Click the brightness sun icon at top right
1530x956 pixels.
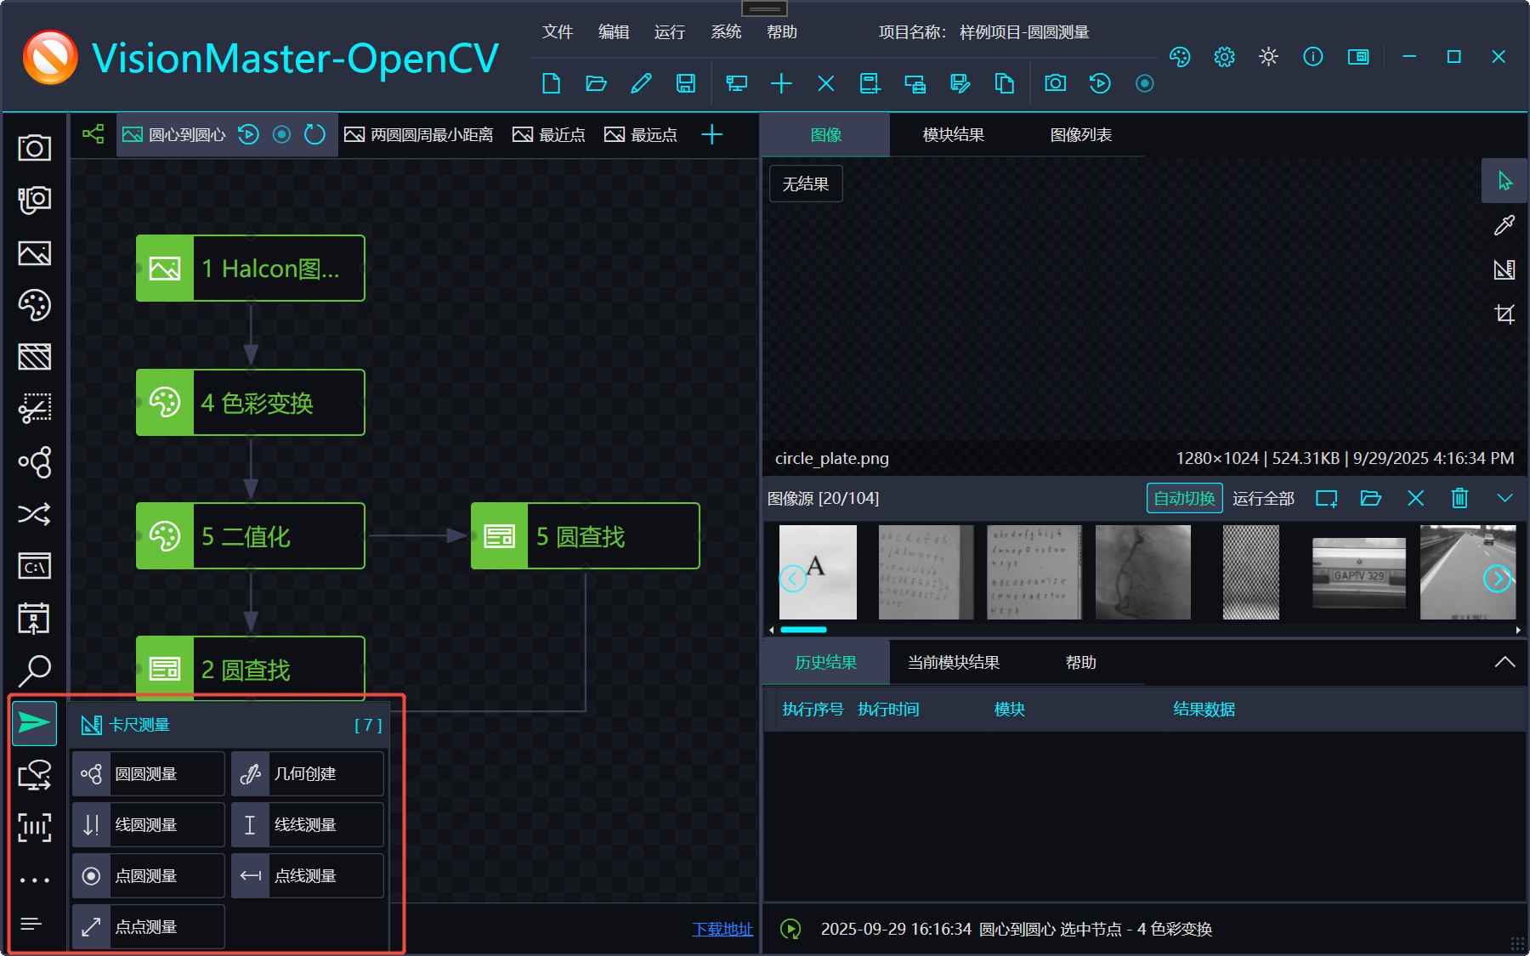[1268, 57]
